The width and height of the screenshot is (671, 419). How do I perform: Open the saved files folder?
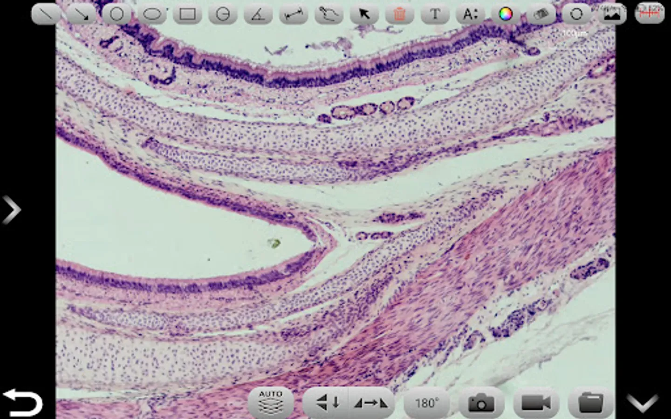(x=590, y=402)
